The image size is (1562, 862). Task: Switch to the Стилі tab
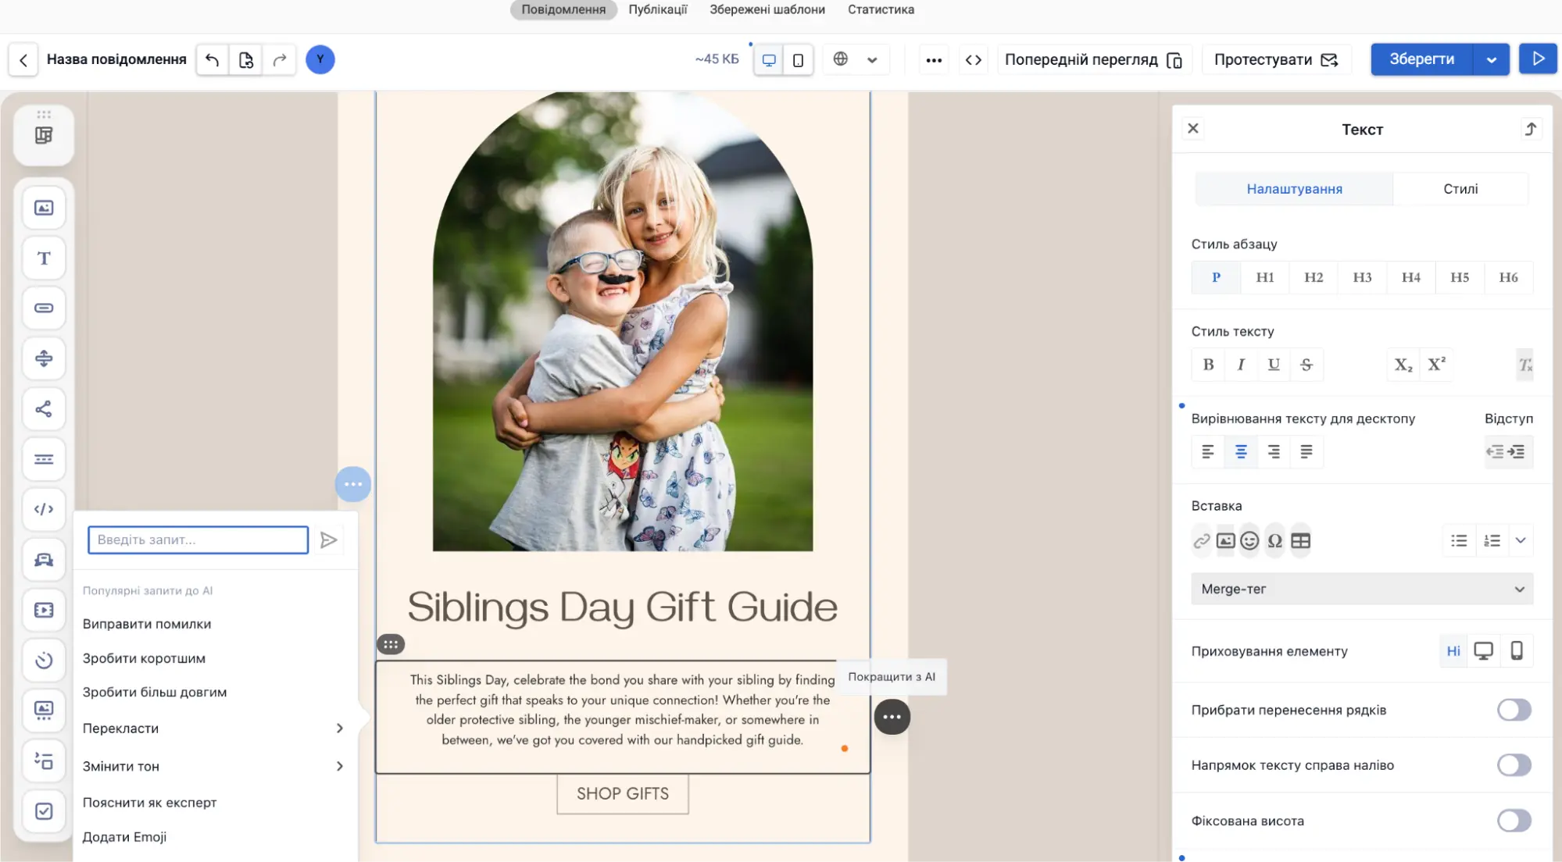coord(1460,189)
